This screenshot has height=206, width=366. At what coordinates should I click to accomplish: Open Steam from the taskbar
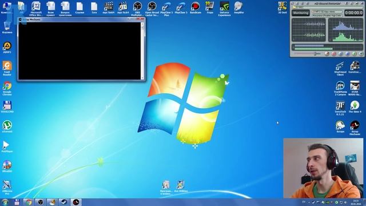[63, 202]
